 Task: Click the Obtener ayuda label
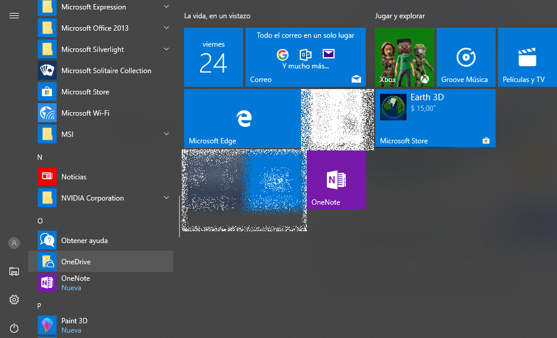click(x=84, y=241)
